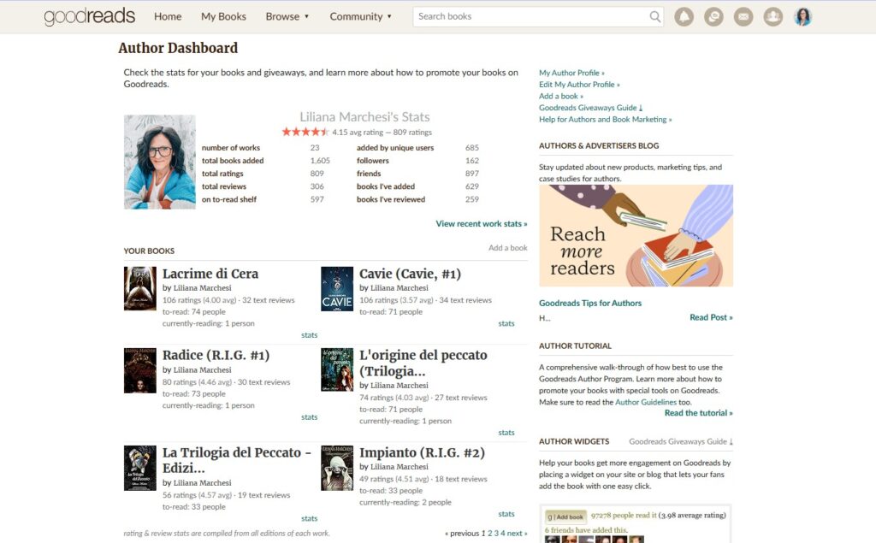Open Goodreads Giveaways Guide in top links
This screenshot has width=876, height=543.
point(590,108)
